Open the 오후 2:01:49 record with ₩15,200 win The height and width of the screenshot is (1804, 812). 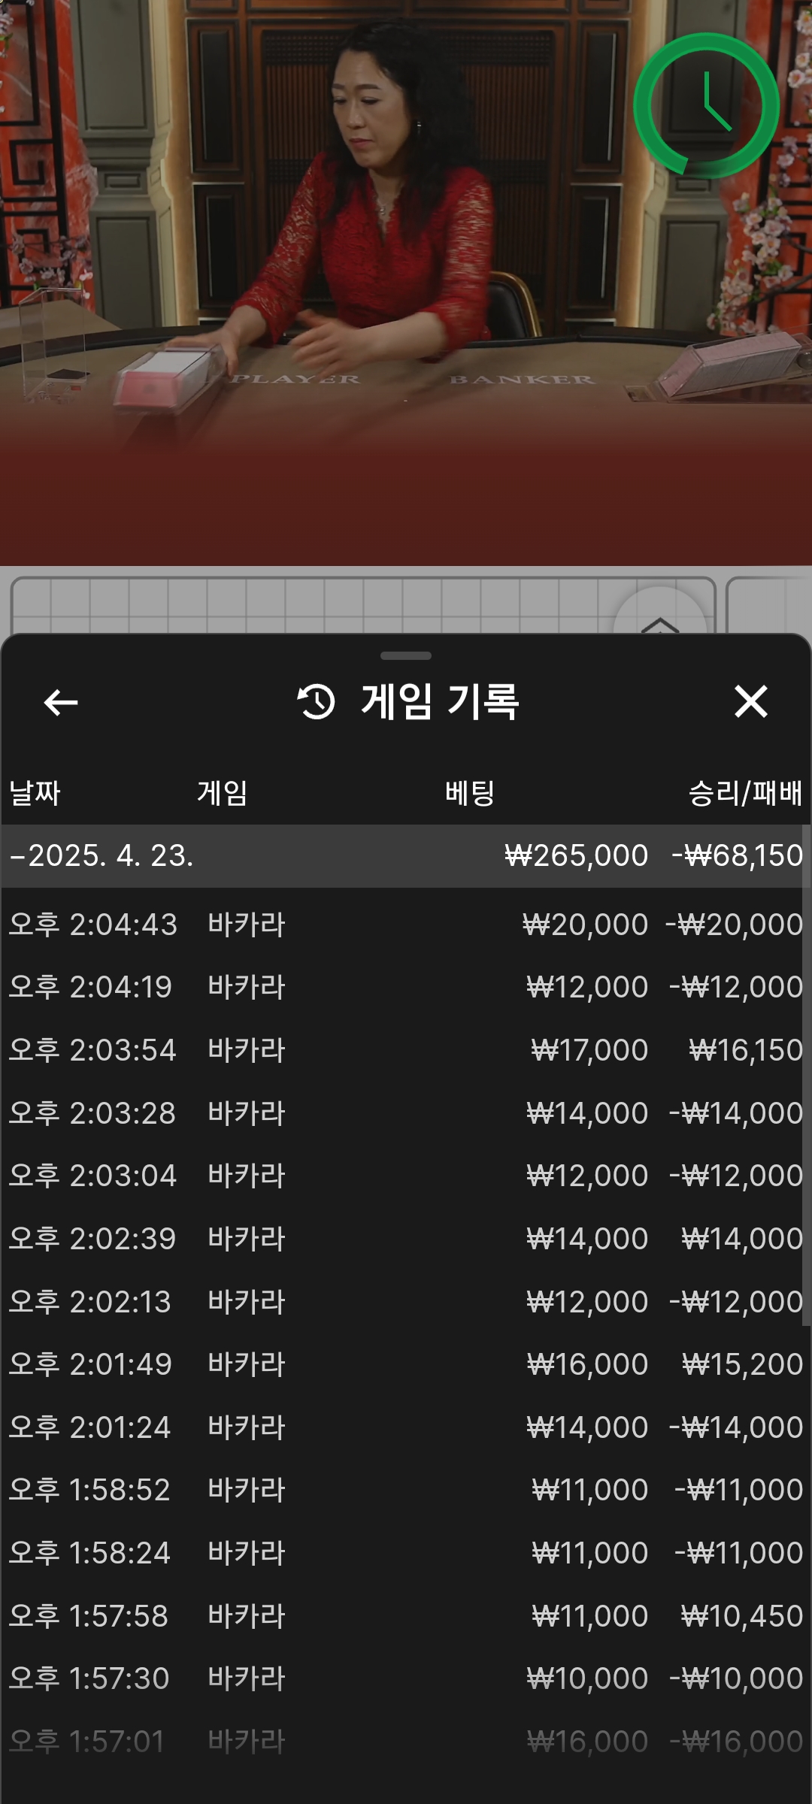click(406, 1364)
